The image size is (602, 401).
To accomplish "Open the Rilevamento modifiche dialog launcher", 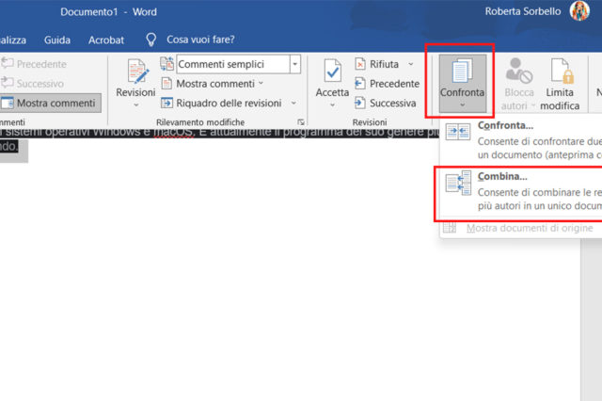I will tap(301, 122).
